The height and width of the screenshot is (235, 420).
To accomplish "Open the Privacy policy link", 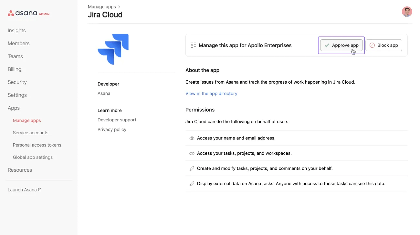I will coord(112,129).
